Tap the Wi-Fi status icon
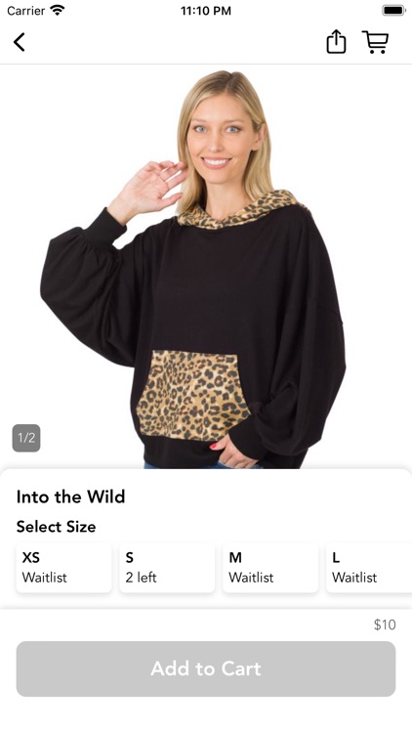 [57, 11]
